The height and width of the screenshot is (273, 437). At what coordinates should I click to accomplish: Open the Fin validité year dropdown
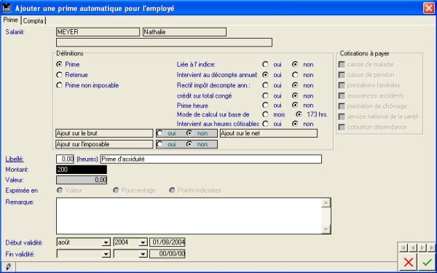(143, 254)
